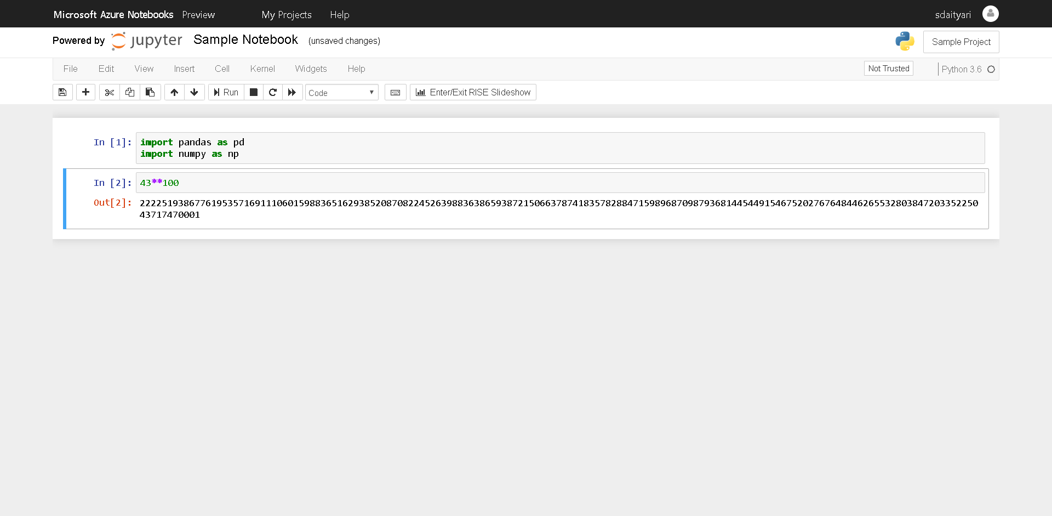This screenshot has width=1052, height=516.
Task: Run the selected cell
Action: pyautogui.click(x=226, y=92)
